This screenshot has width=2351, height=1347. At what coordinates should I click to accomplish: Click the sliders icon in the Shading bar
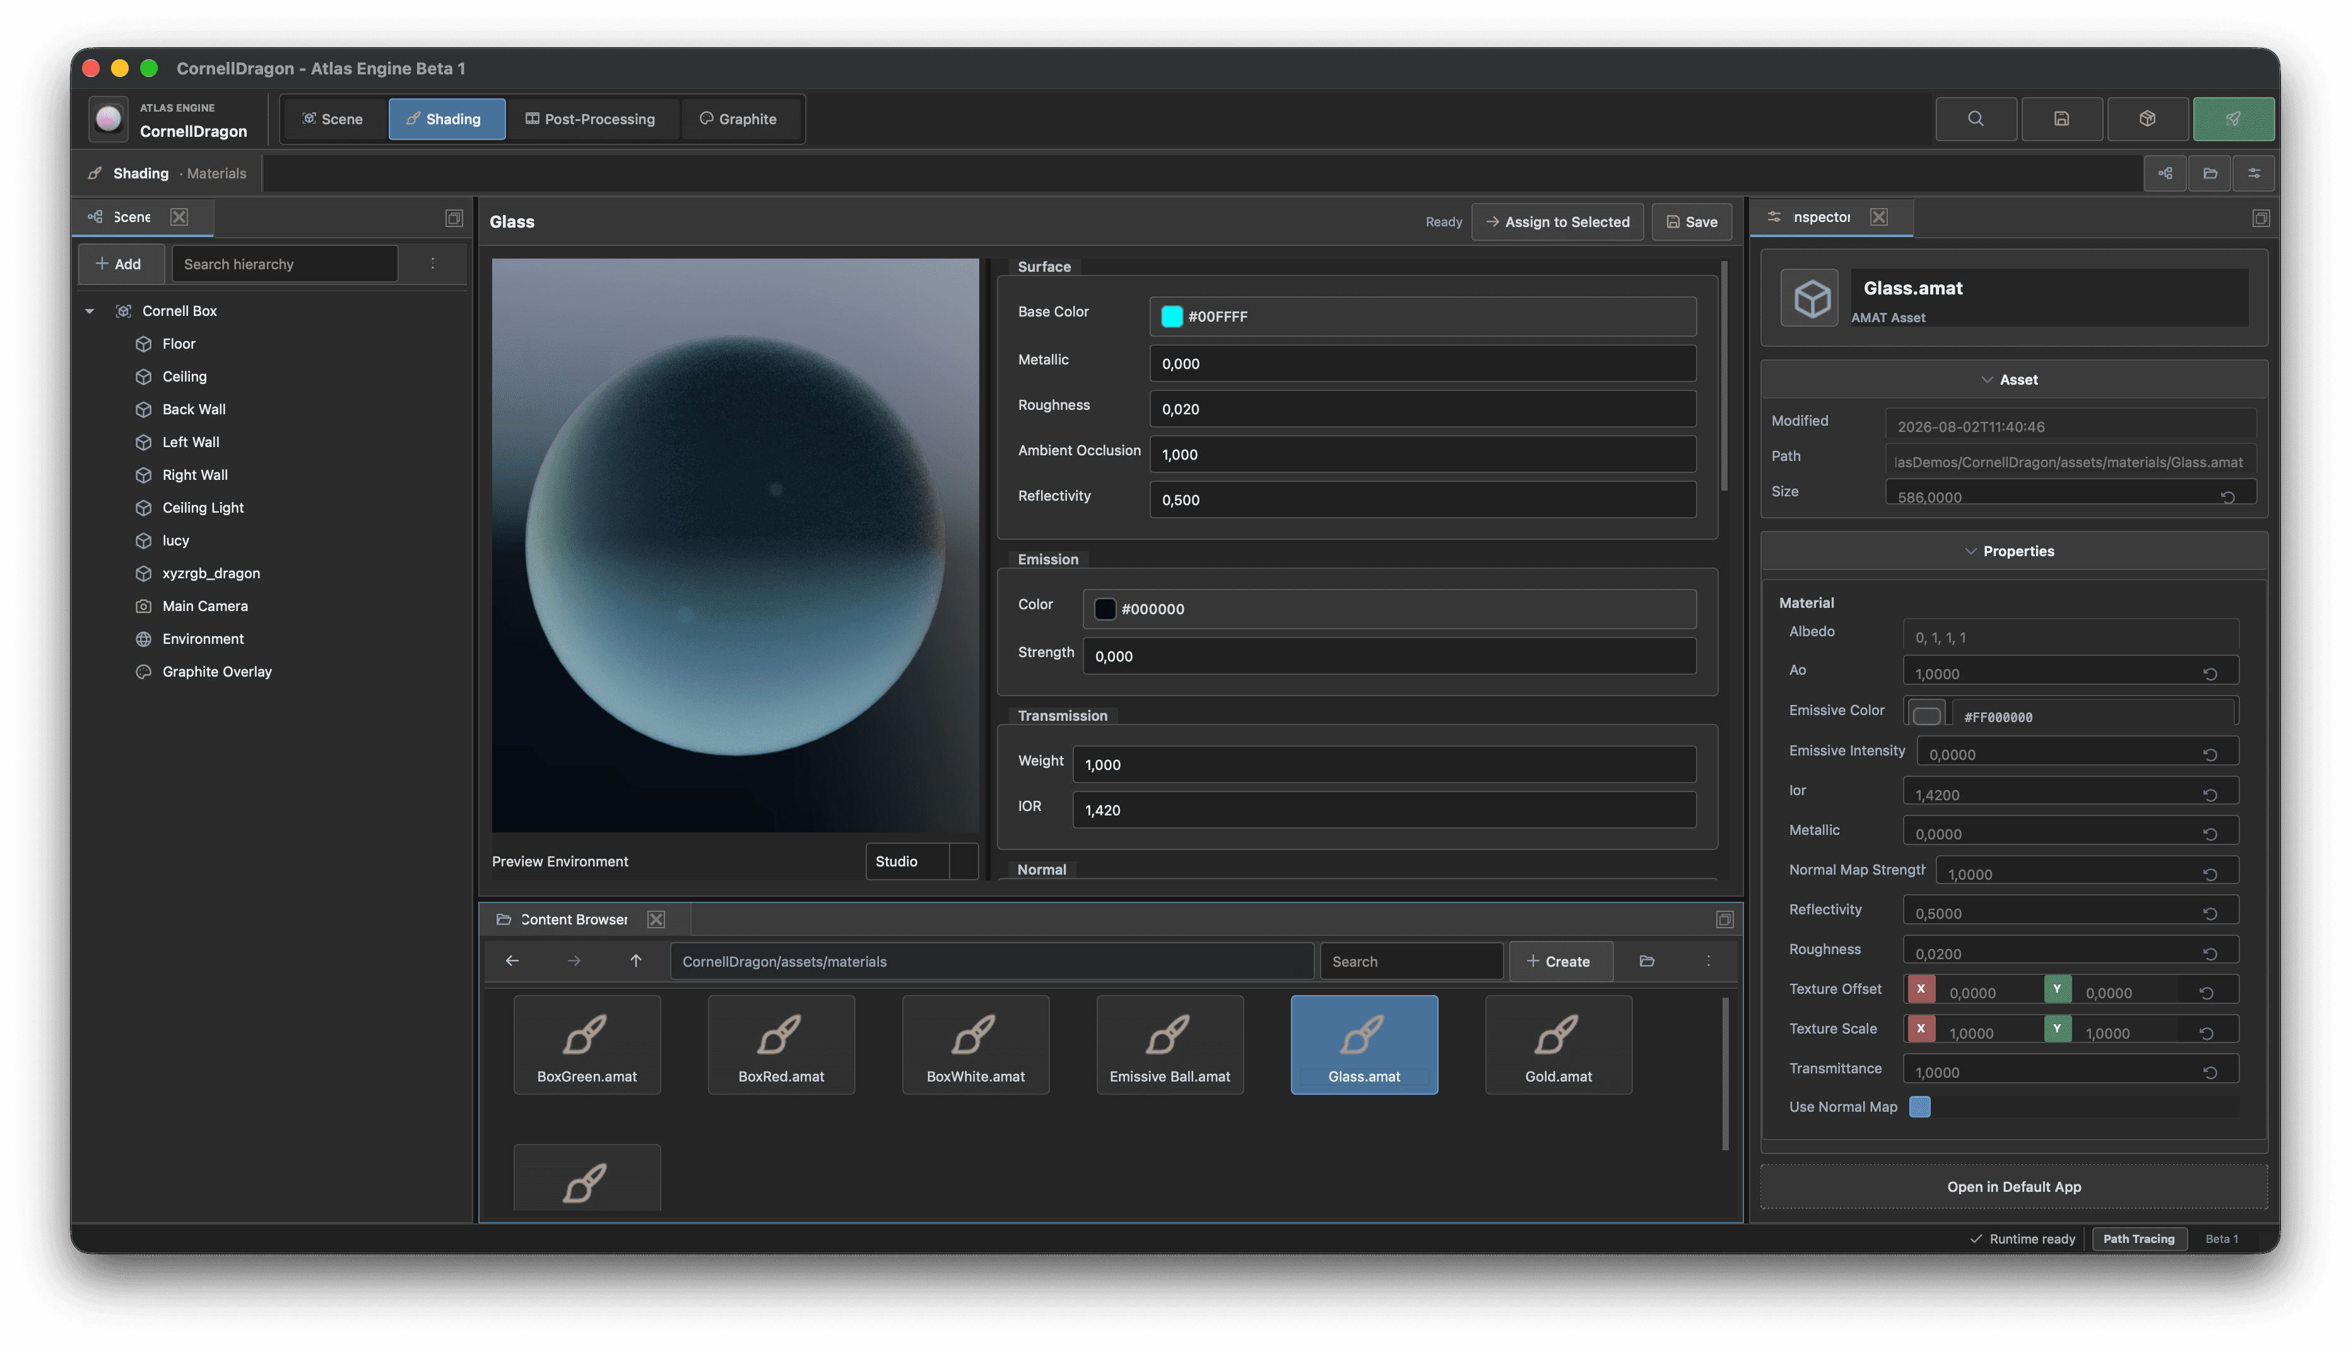coord(2254,173)
